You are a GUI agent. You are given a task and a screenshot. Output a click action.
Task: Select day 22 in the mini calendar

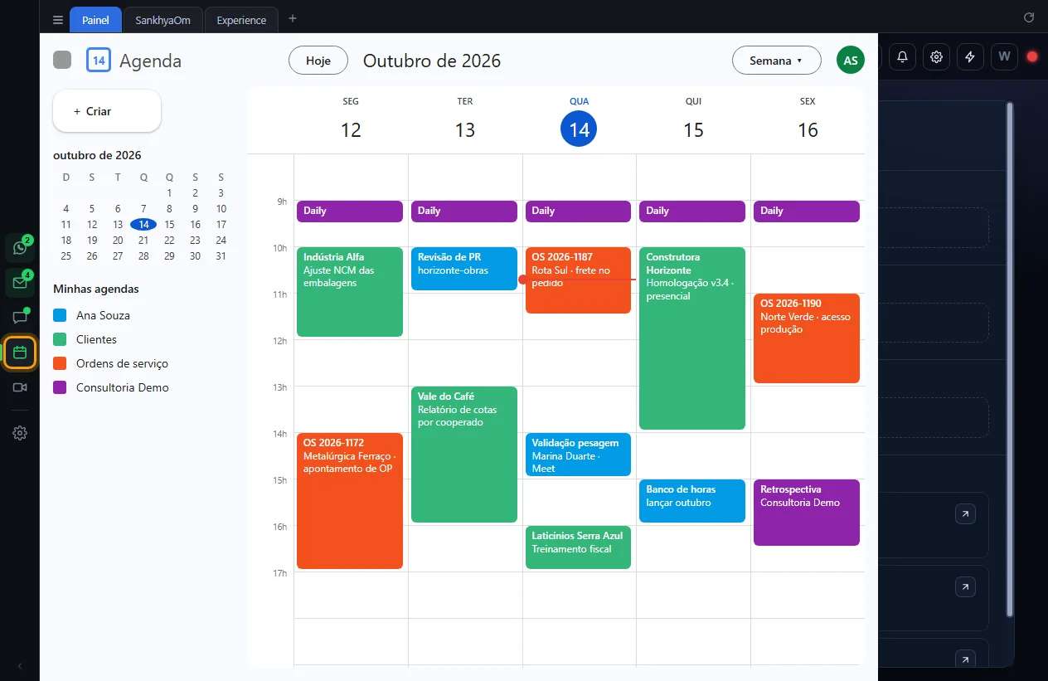click(x=169, y=241)
